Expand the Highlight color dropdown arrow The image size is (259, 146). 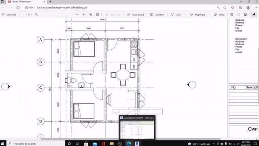pyautogui.click(x=209, y=15)
